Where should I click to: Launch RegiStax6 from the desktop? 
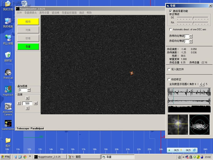pyautogui.click(x=8, y=90)
